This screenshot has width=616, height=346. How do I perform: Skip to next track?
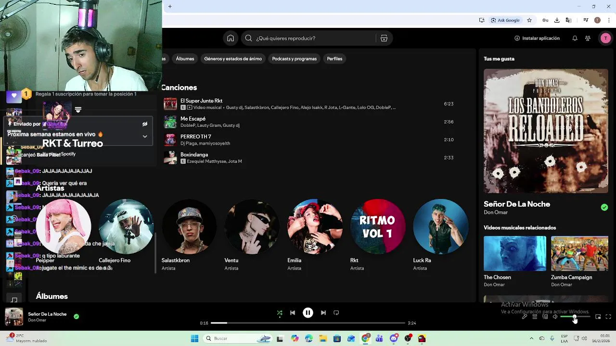[x=323, y=313]
